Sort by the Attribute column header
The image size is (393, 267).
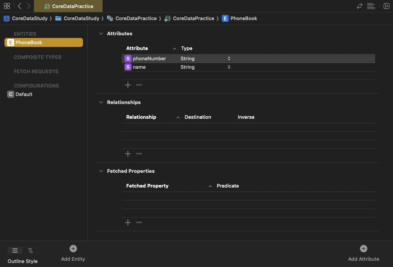pos(137,48)
